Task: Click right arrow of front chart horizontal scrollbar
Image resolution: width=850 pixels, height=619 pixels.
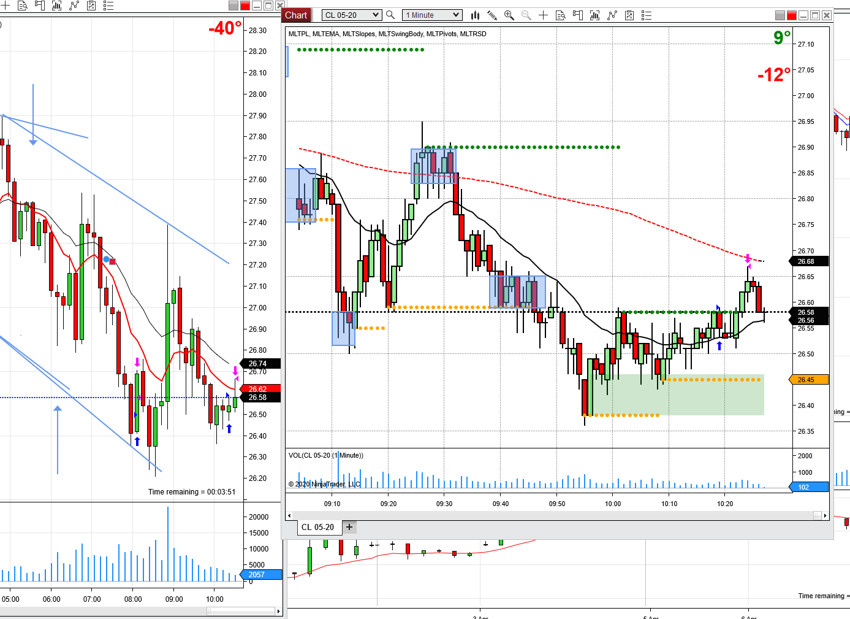Action: click(x=825, y=515)
